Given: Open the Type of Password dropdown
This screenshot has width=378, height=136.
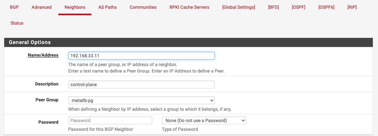Looking at the screenshot, I should click(x=204, y=120).
